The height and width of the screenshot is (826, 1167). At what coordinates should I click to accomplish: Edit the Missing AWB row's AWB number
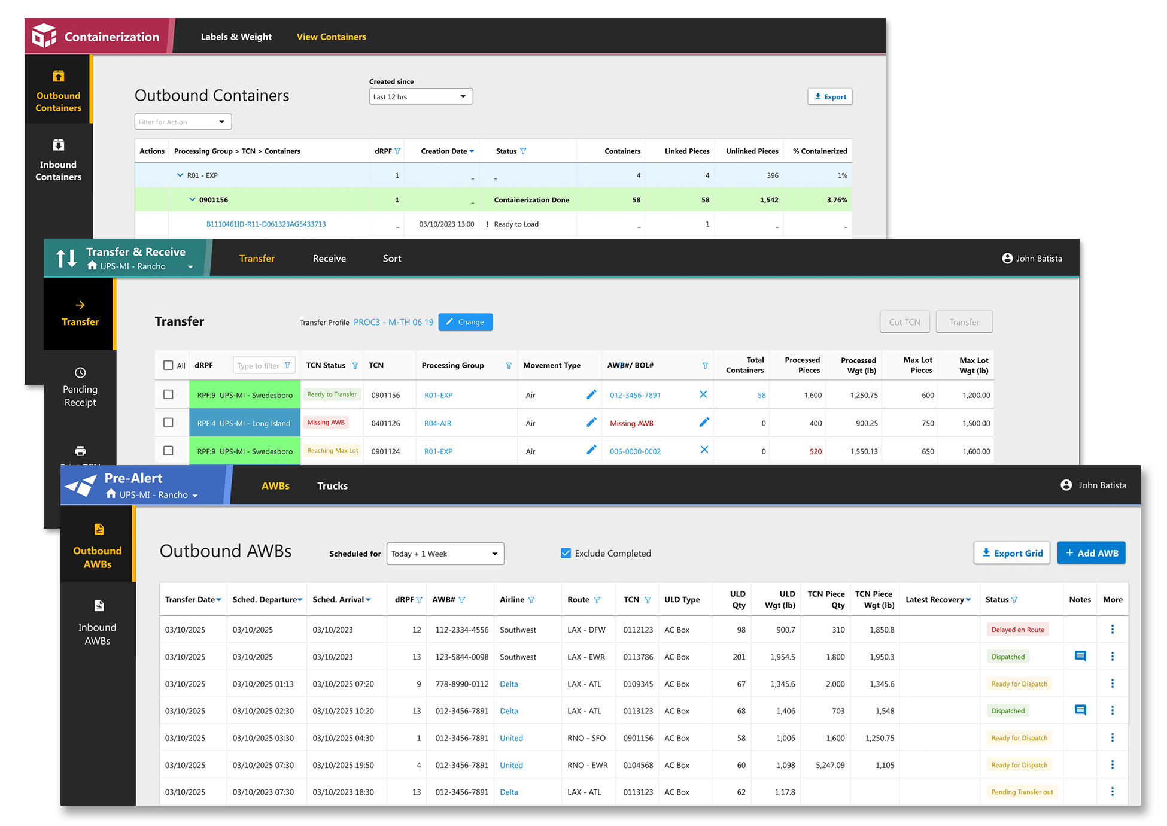(x=704, y=423)
